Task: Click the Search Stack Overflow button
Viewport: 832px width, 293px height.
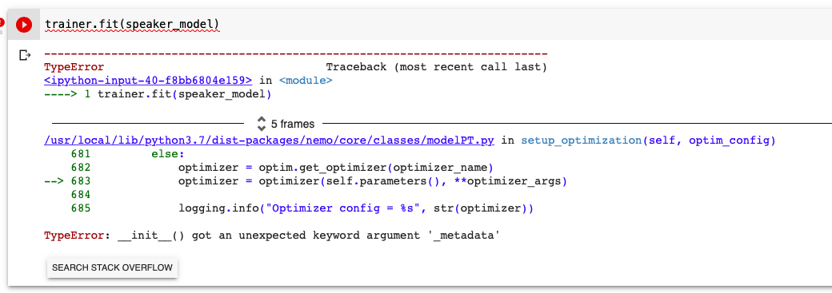Action: (x=113, y=267)
